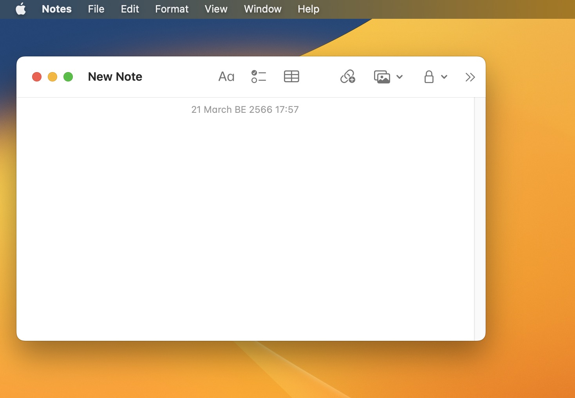Click the lock note padlock icon

coord(429,77)
